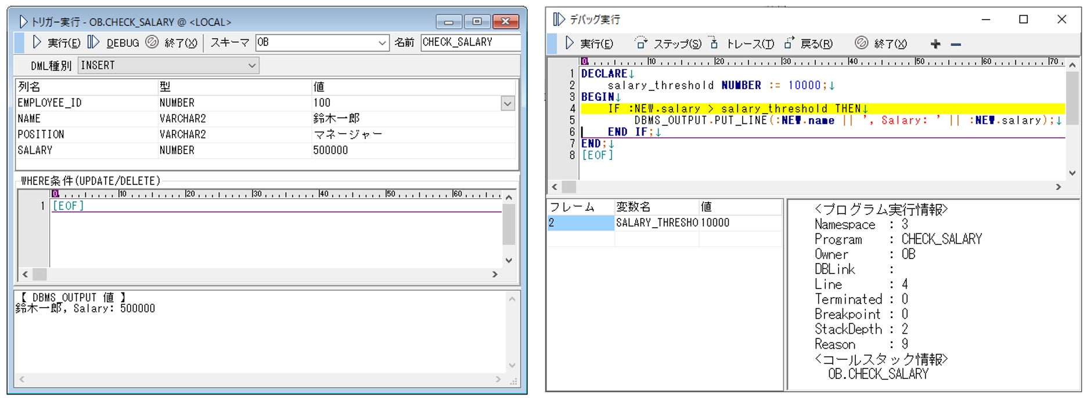Click line number 4 in code gutter
Screen dimensions: 1087x398
[572, 108]
